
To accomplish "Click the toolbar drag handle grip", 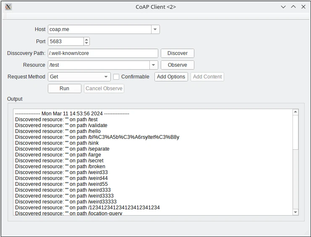I will (x=5, y=16).
